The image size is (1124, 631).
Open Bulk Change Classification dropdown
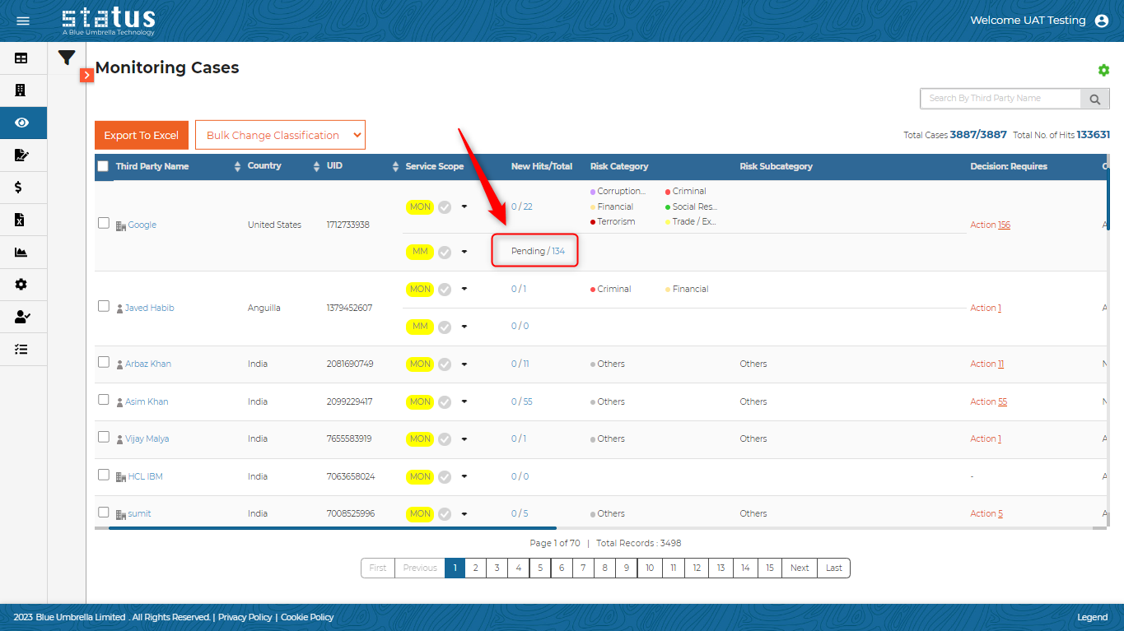280,135
